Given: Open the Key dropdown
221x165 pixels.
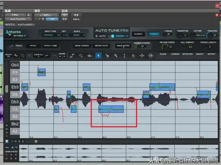Looking at the screenshot, I should pyautogui.click(x=64, y=35).
